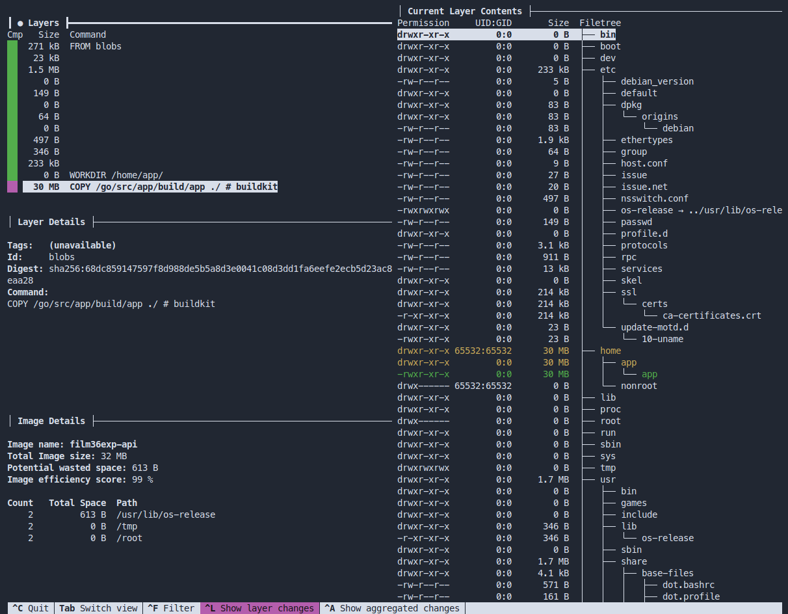Screen dimensions: 788x614
Task: Collapse the etc directory
Action: pos(608,70)
